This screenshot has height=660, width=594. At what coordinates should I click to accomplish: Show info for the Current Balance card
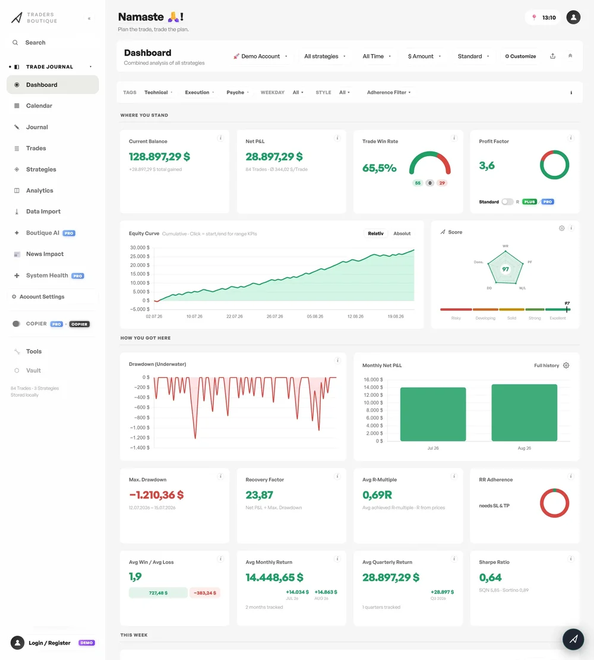click(x=220, y=138)
